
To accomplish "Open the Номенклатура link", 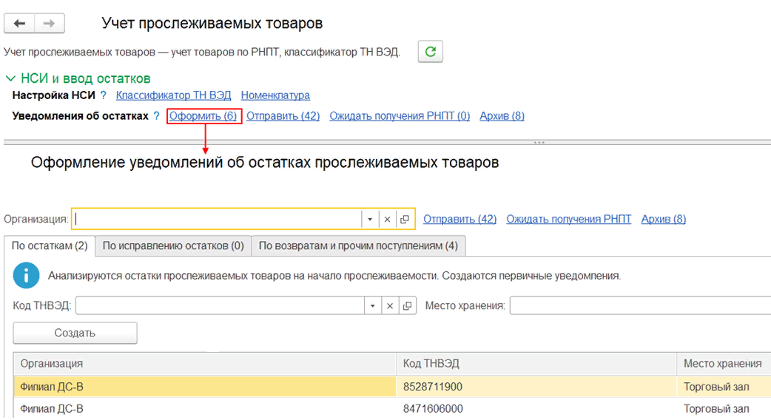I will 275,95.
